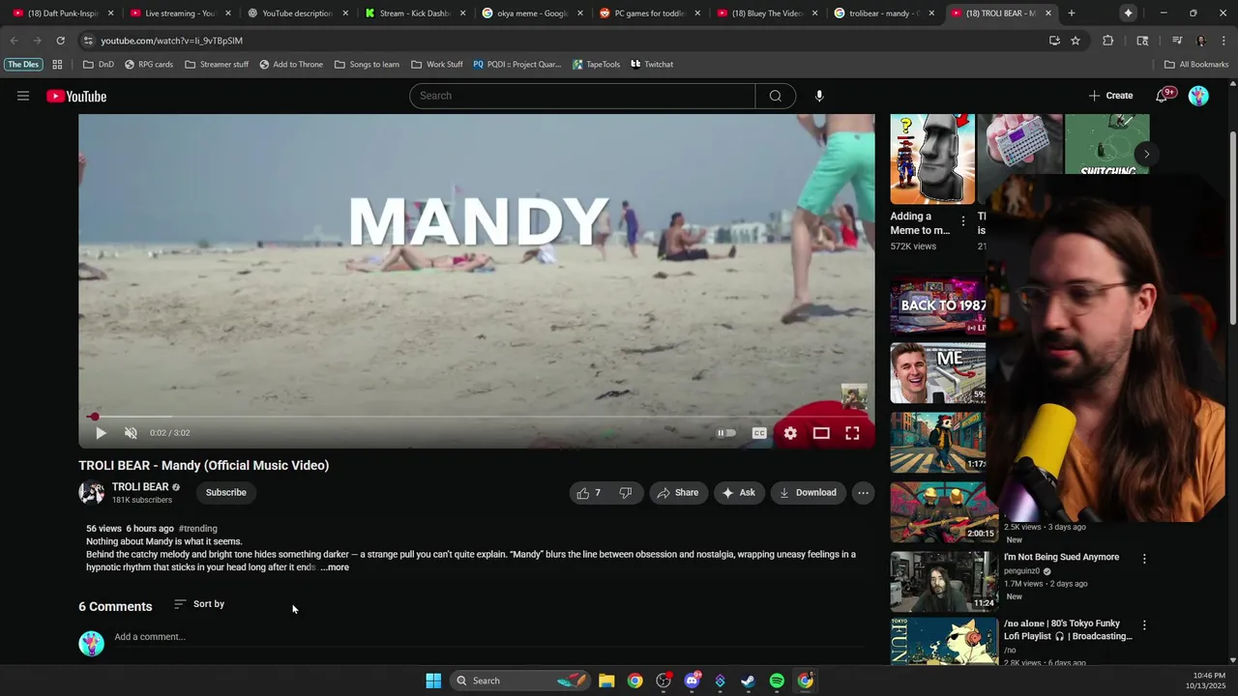Image resolution: width=1238 pixels, height=696 pixels.
Task: Open /no alone Lofi playlist options
Action: pyautogui.click(x=1144, y=625)
